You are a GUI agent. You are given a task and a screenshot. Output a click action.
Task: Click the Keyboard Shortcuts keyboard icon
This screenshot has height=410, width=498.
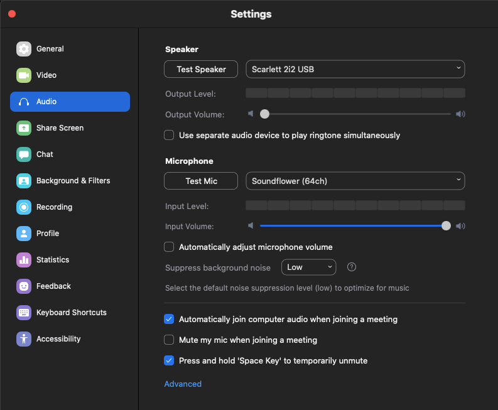[24, 313]
